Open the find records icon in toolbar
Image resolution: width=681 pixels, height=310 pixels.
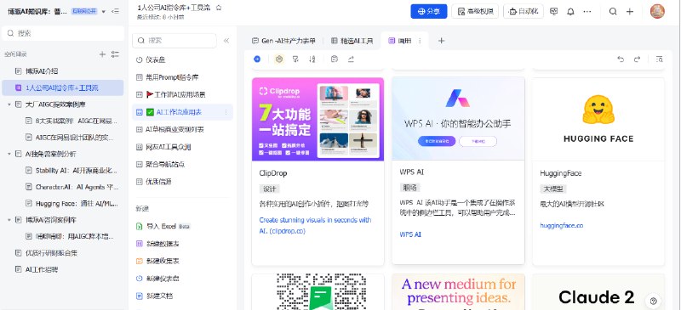tap(659, 59)
